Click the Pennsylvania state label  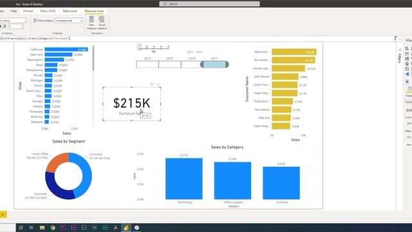[x=34, y=70]
